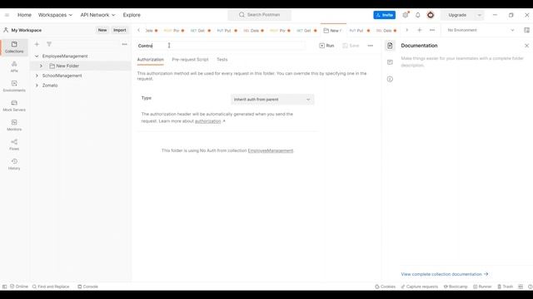Click the Run button for the folder
Viewport: 533px width, 299px height.
coord(326,46)
